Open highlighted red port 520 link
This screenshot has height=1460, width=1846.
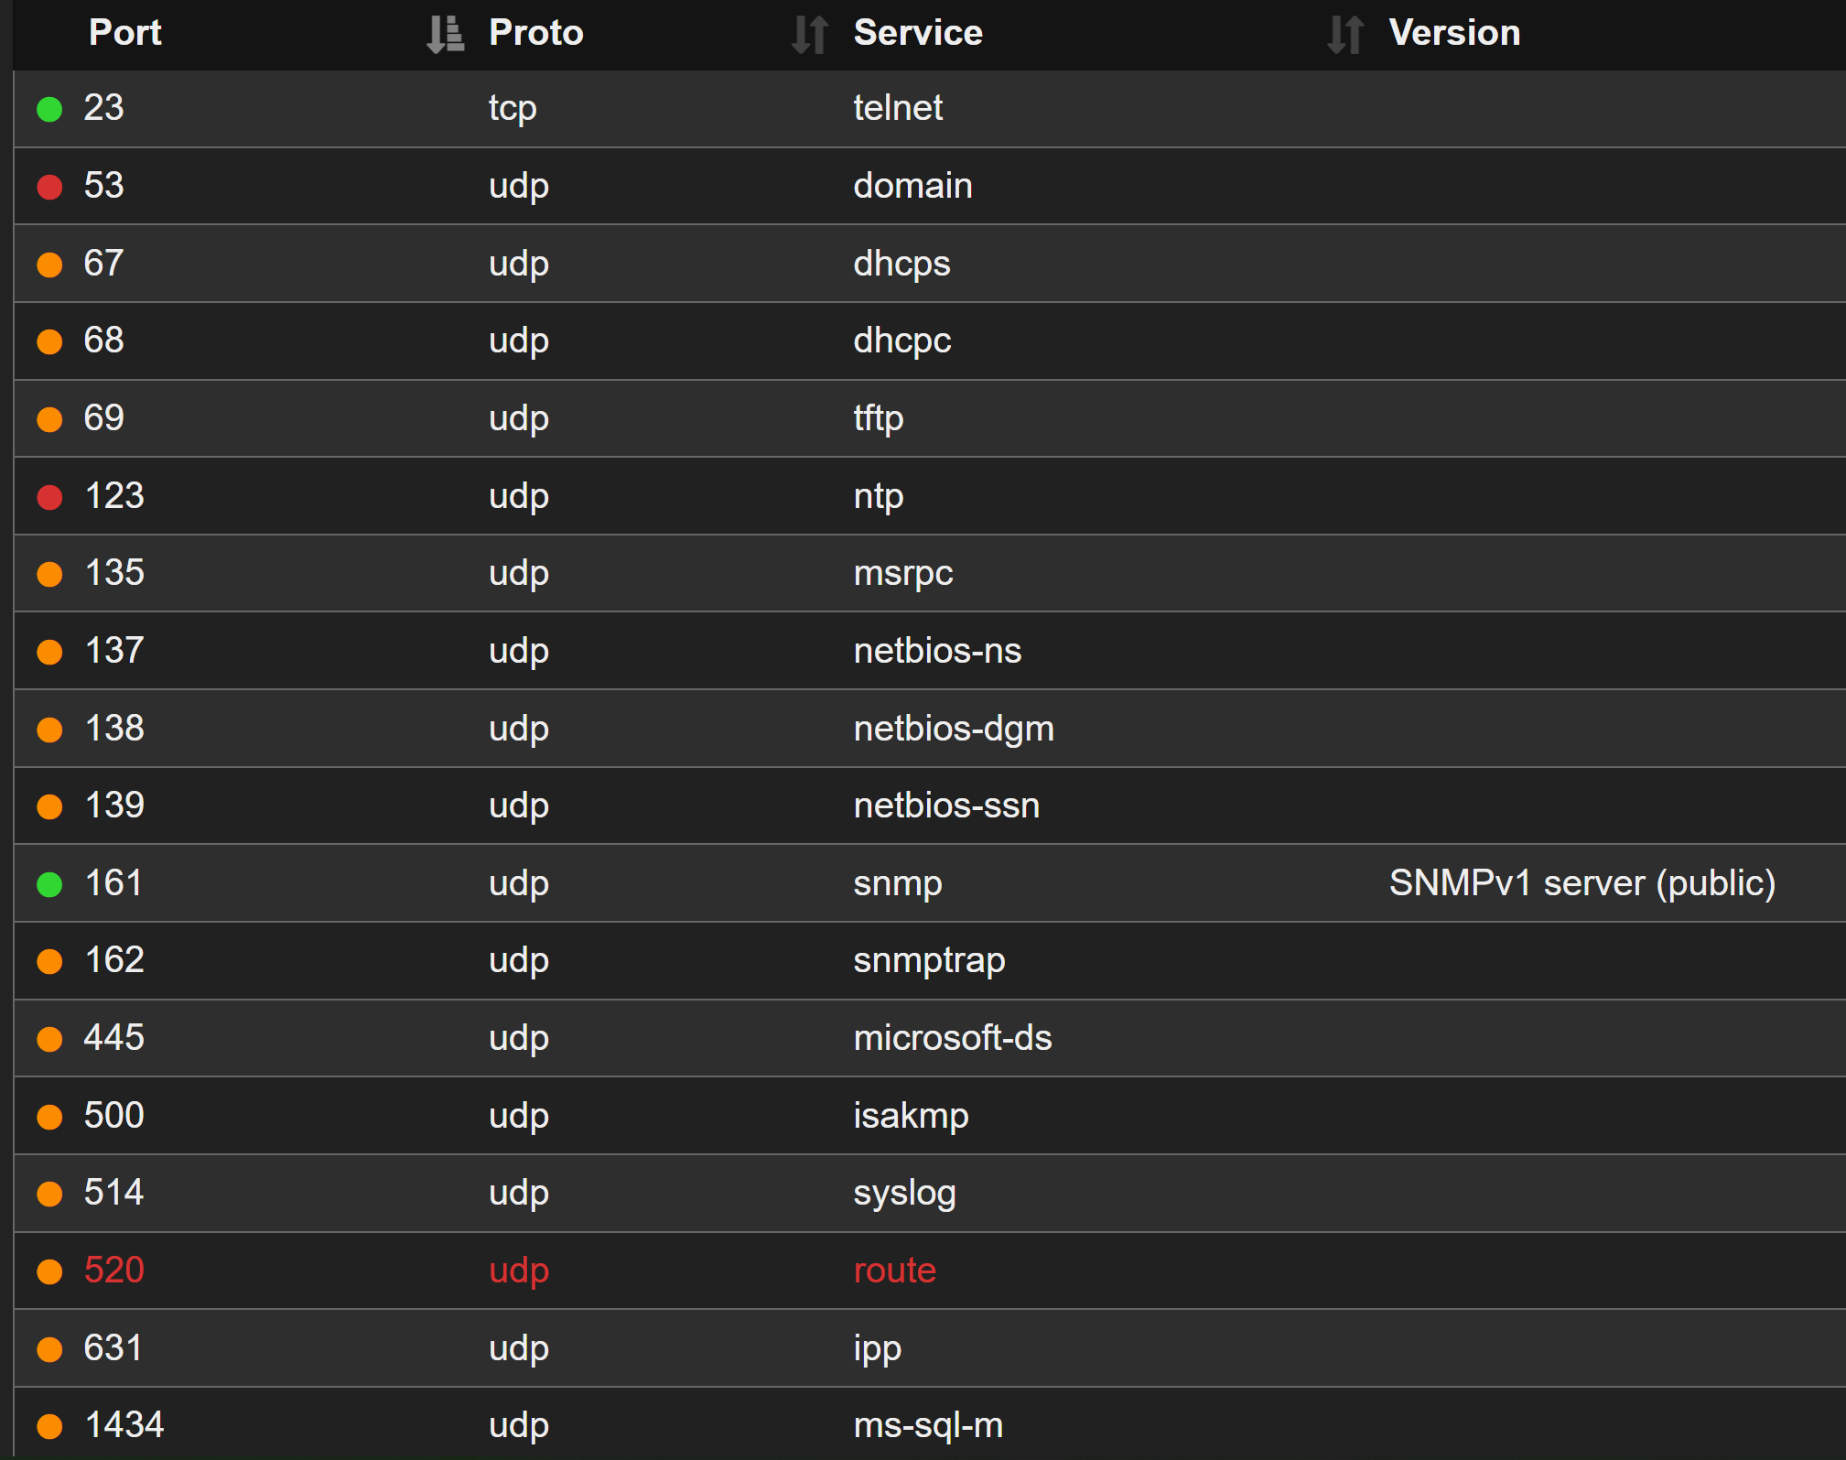click(114, 1271)
